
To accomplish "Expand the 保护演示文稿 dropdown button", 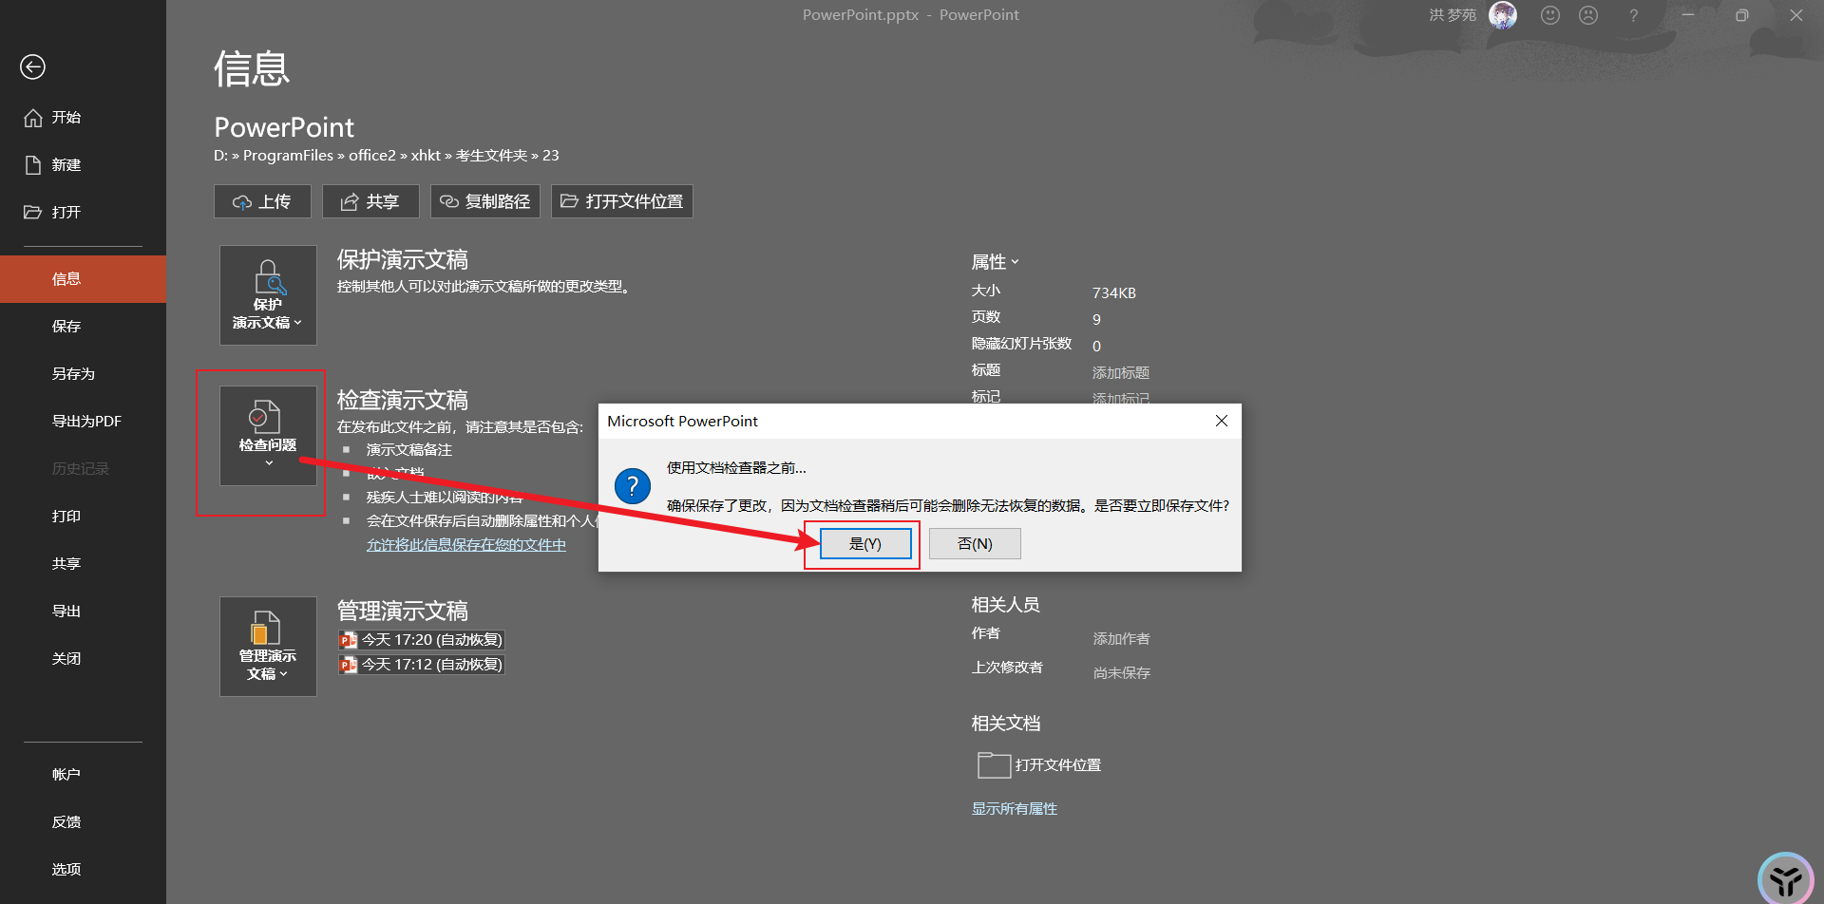I will coord(268,295).
